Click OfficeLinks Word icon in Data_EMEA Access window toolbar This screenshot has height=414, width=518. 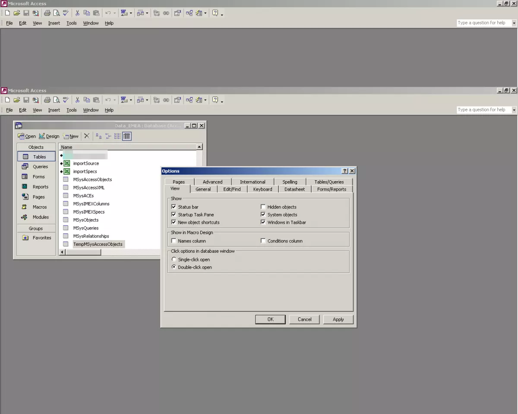(124, 100)
